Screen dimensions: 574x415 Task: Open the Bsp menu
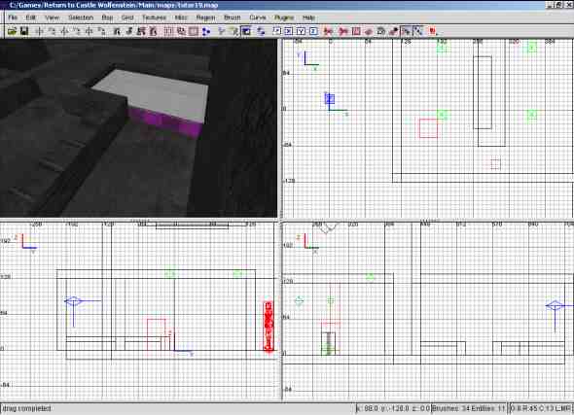pos(107,17)
